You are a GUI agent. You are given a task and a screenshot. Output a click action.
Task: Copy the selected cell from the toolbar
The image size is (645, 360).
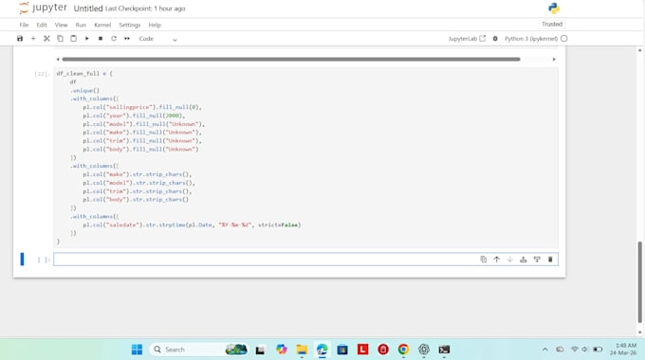[60, 39]
